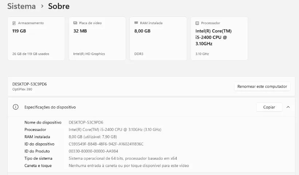Click the Nome do dispositivo label
Screen dimensions: 299x175
tap(43, 122)
